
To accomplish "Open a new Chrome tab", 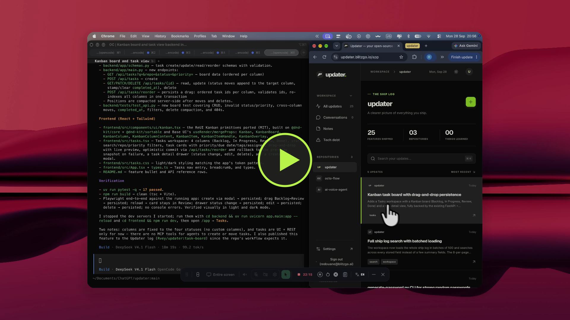I will coord(426,46).
